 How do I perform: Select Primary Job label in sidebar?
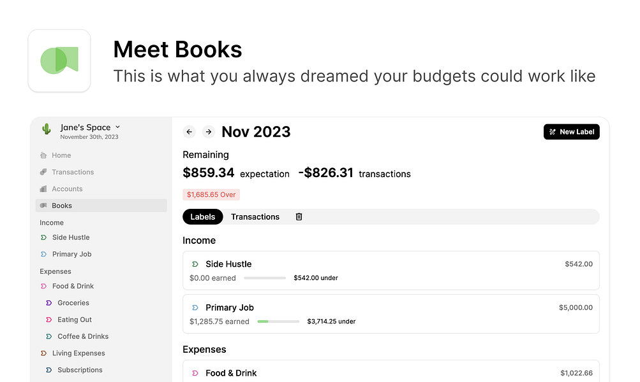tap(71, 254)
